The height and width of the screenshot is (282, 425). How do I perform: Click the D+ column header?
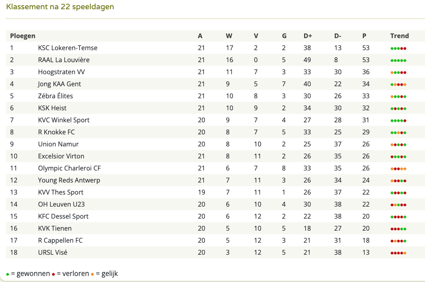coord(308,36)
